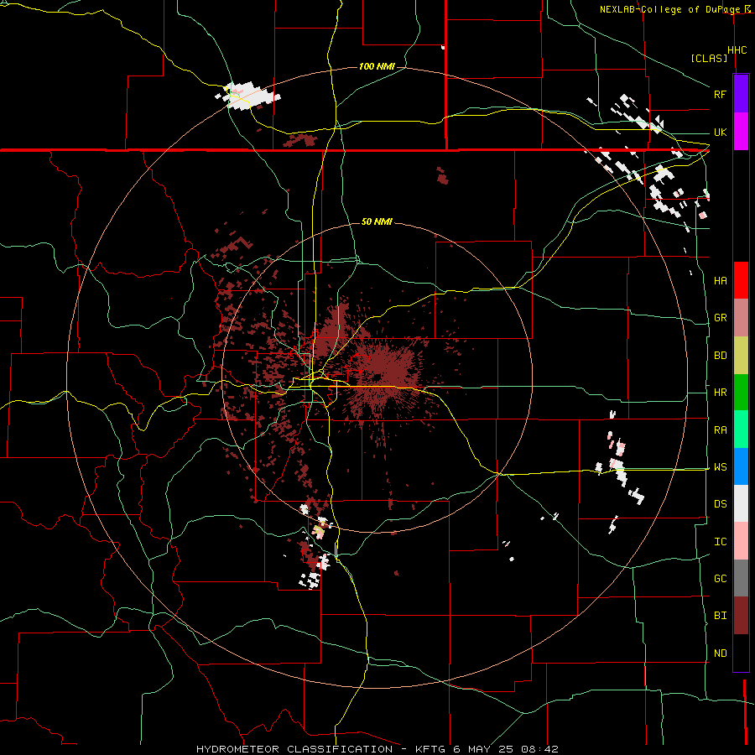Click the ND black legend swatch
Viewport: 755px width, 755px height.
click(x=741, y=653)
